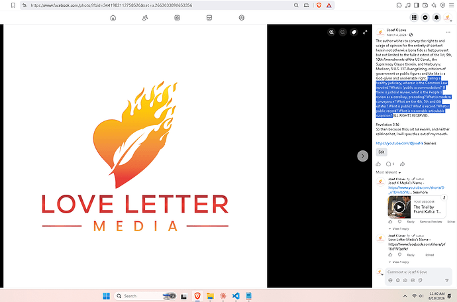The image size is (457, 302).
Task: Click Remove Preview on first comment
Action: (431, 222)
